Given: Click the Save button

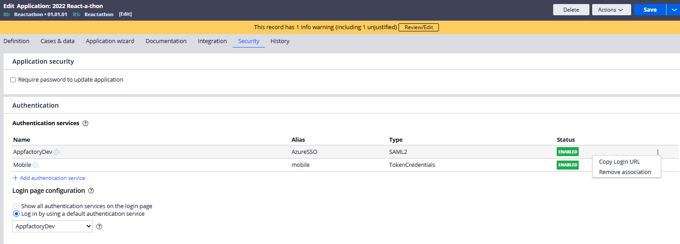Looking at the screenshot, I should pyautogui.click(x=650, y=10).
